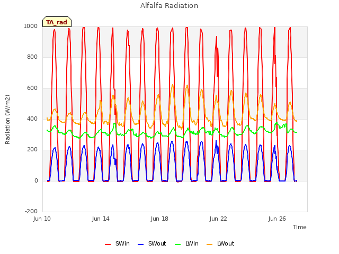
Task: Click the green LWin legend color marker
Action: pyautogui.click(x=178, y=244)
